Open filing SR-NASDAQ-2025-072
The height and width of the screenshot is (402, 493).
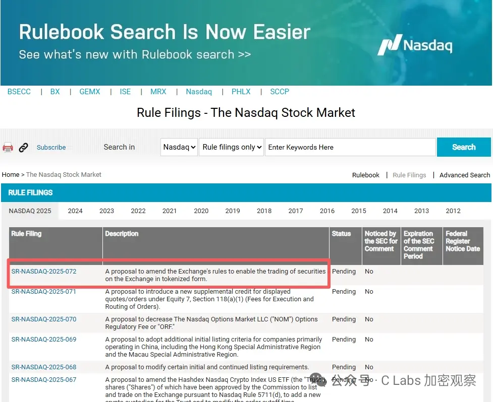[x=44, y=271]
